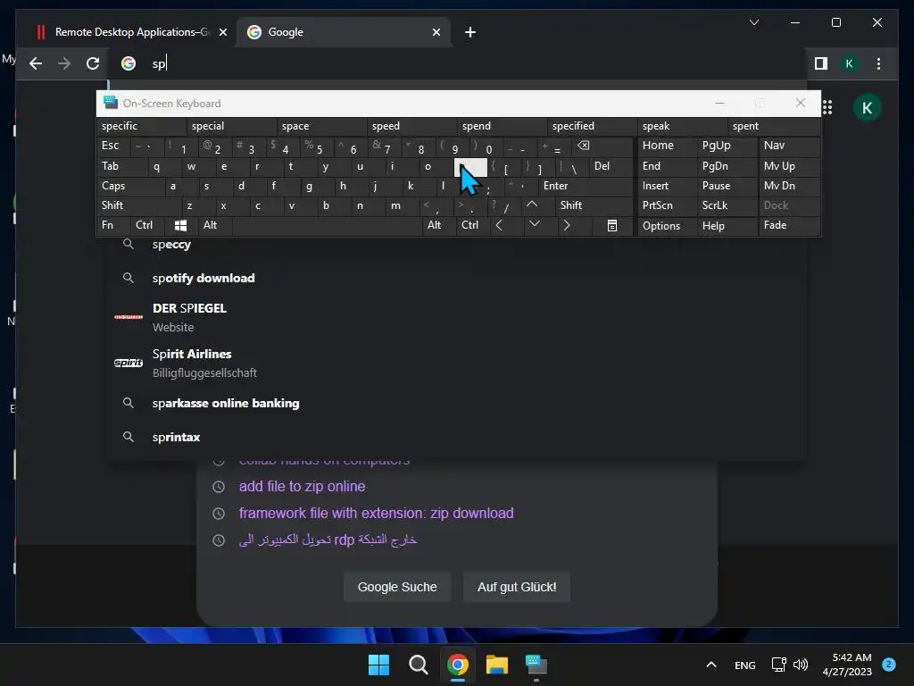This screenshot has height=686, width=914.
Task: Open Chrome from the taskbar
Action: click(458, 665)
